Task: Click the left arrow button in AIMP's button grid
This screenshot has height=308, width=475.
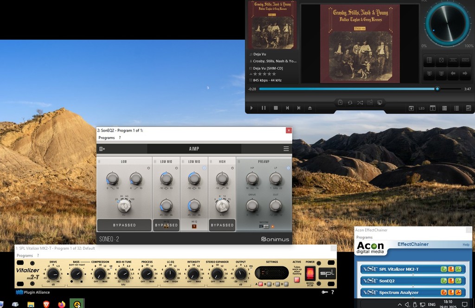Action: [x=453, y=74]
